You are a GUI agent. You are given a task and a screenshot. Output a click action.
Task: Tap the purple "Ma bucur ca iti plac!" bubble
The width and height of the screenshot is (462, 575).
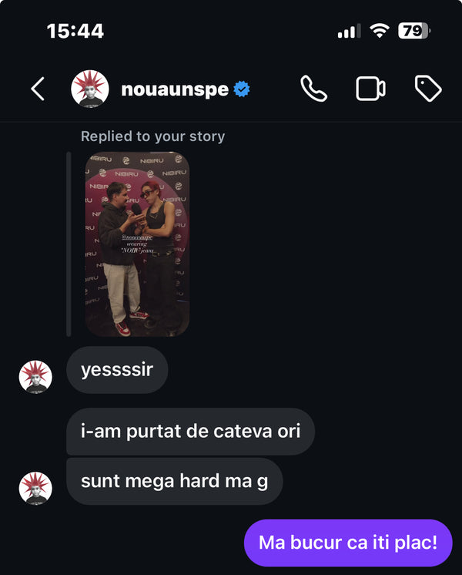(348, 543)
